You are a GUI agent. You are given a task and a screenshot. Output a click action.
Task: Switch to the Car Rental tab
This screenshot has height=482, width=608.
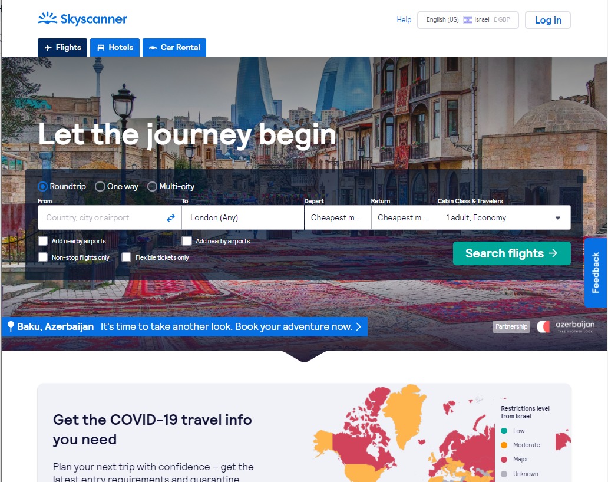click(x=174, y=47)
